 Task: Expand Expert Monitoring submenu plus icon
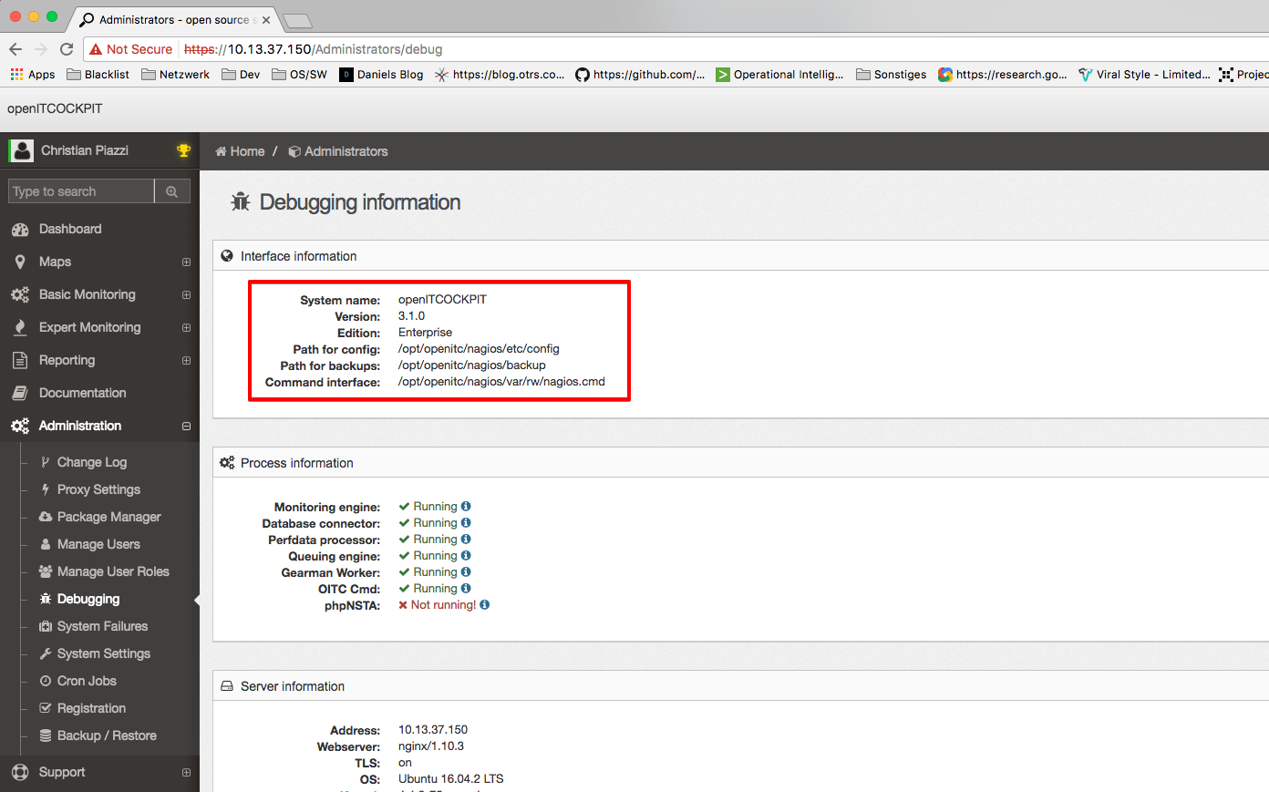tap(186, 328)
